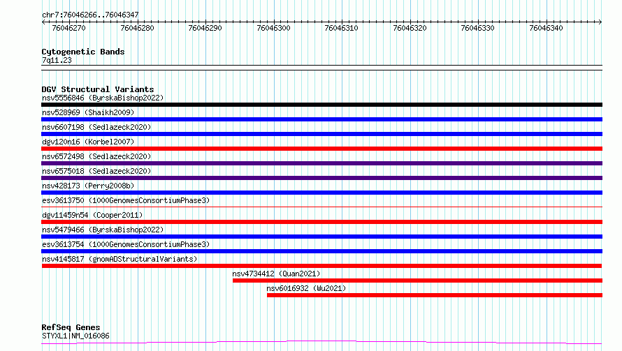Select the blue esv3613754 variant bar
Viewport: 622px width, 351px height.
pos(321,252)
